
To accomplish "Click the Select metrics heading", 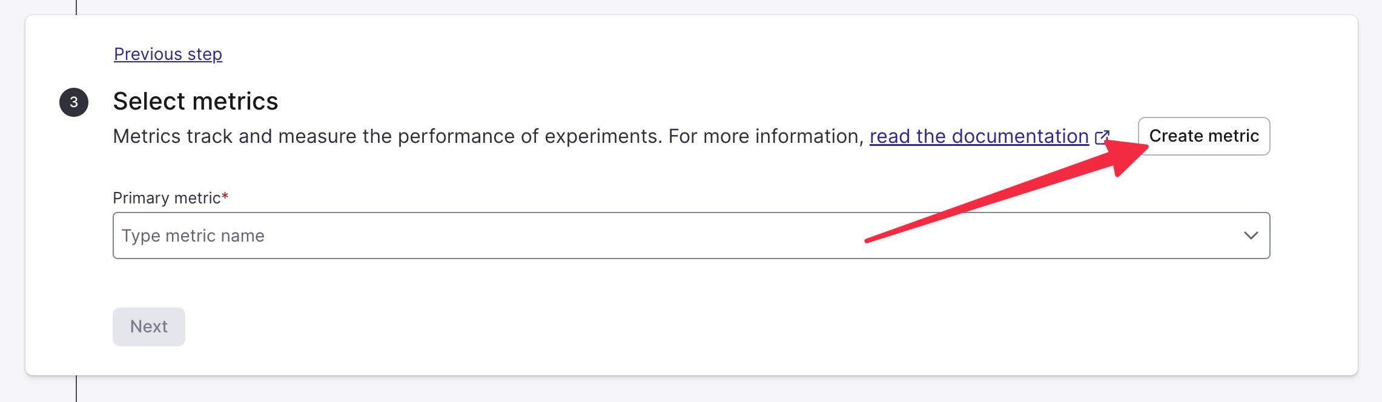I will 195,102.
